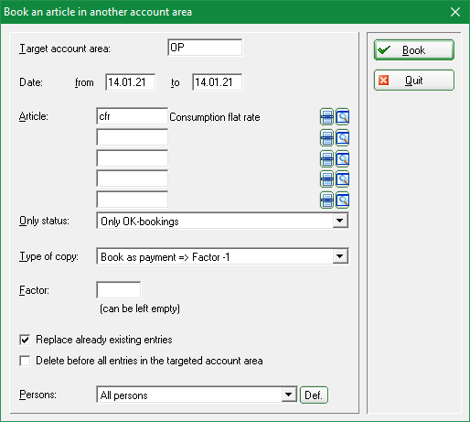Click the list icon in the fifth article row
This screenshot has height=422, width=470.
[326, 200]
